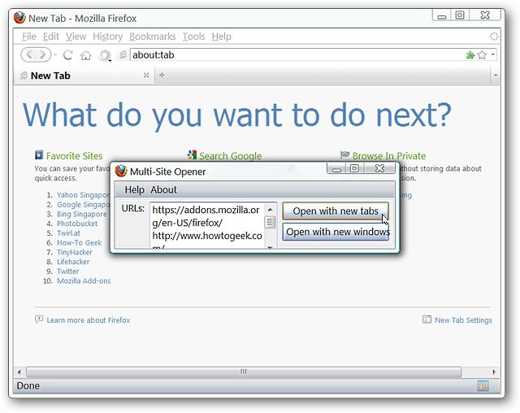Open the Tools menu
The width and height of the screenshot is (520, 413).
click(193, 37)
